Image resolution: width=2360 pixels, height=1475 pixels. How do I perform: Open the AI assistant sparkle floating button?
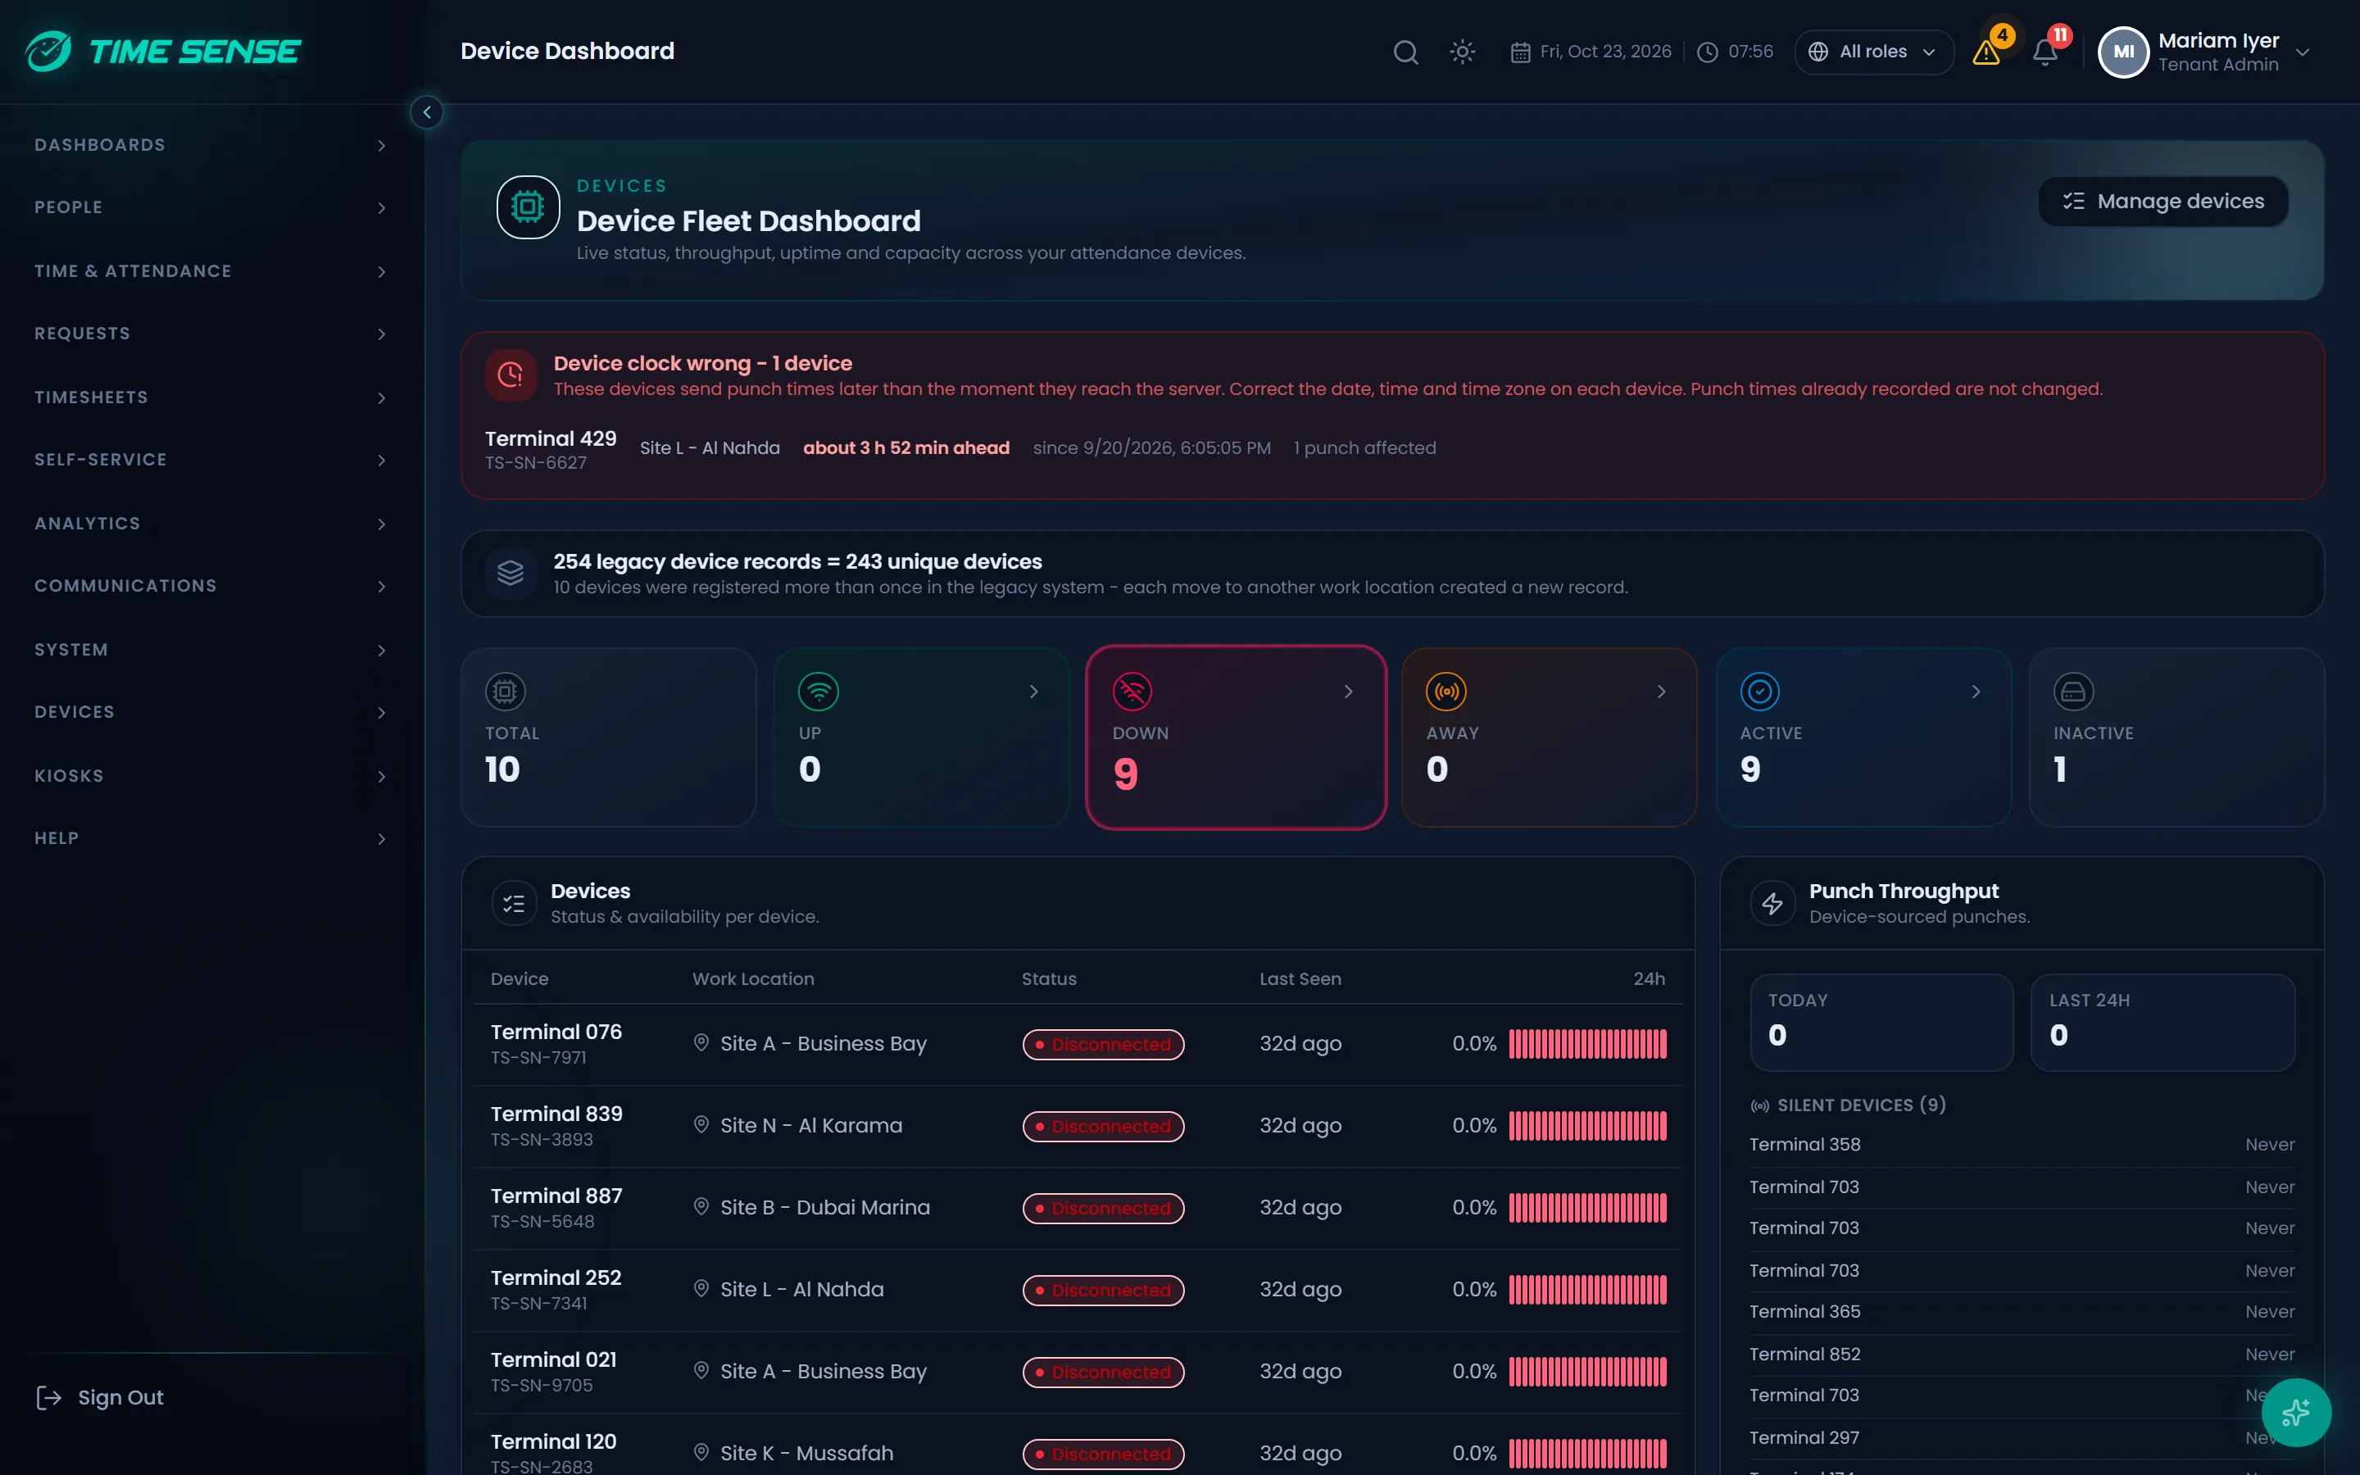tap(2295, 1412)
